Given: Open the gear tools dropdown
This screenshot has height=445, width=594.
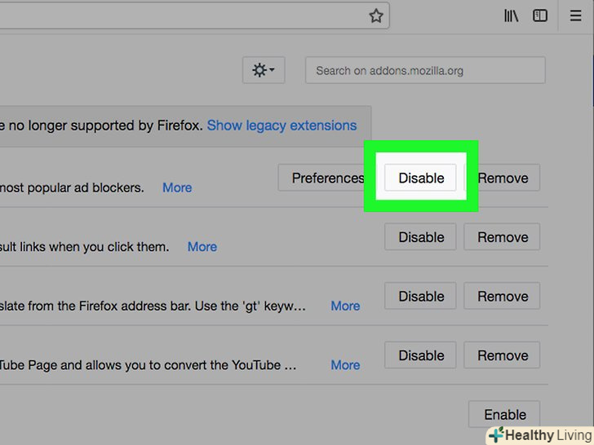Looking at the screenshot, I should click(x=263, y=70).
